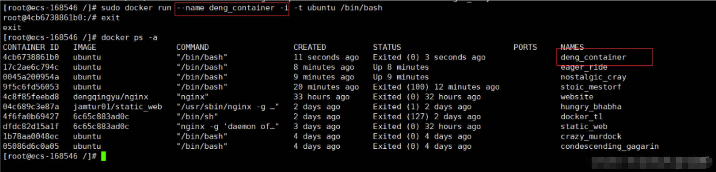Click the CREATED column header
Image resolution: width=716 pixels, height=172 pixels.
(x=310, y=47)
